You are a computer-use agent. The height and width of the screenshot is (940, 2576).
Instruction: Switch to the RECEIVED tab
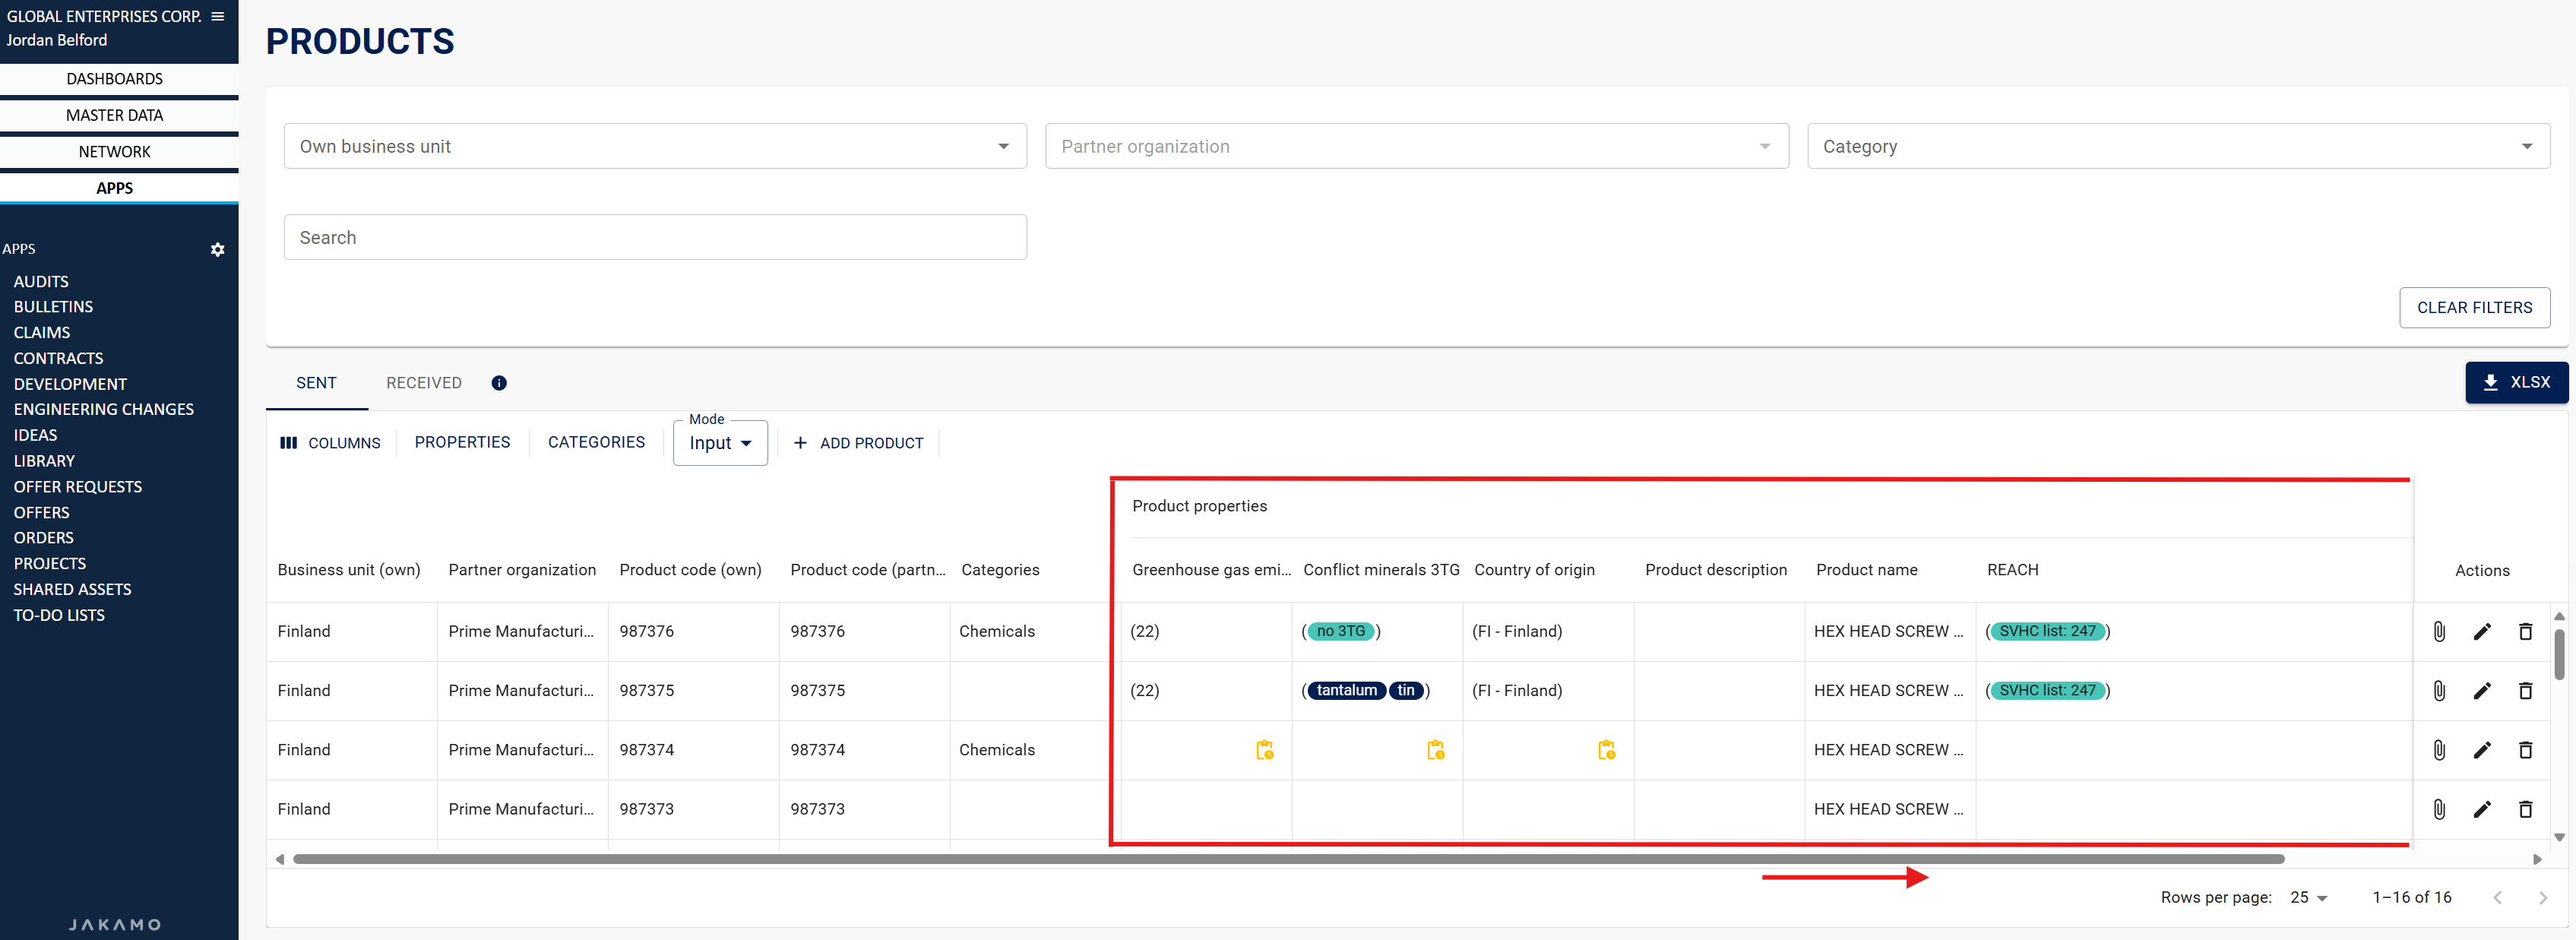click(x=424, y=383)
